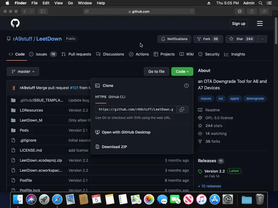Open the GitHub logo home link

[x=15, y=23]
